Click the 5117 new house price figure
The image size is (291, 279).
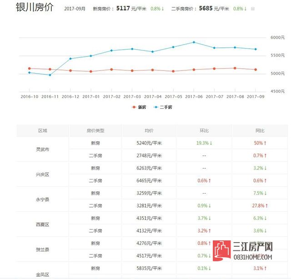[123, 8]
